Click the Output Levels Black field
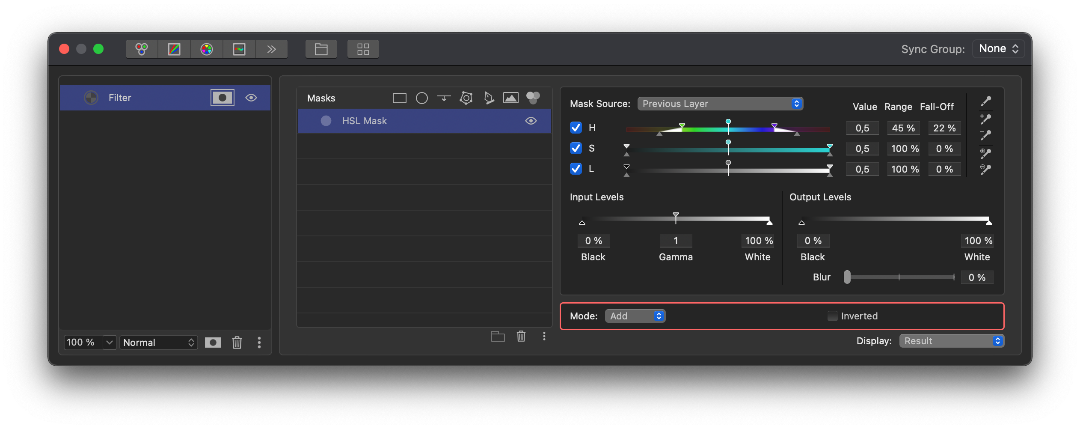 [813, 241]
